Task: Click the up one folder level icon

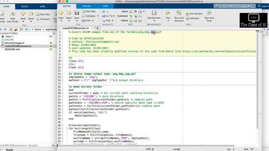Action: coord(11,29)
